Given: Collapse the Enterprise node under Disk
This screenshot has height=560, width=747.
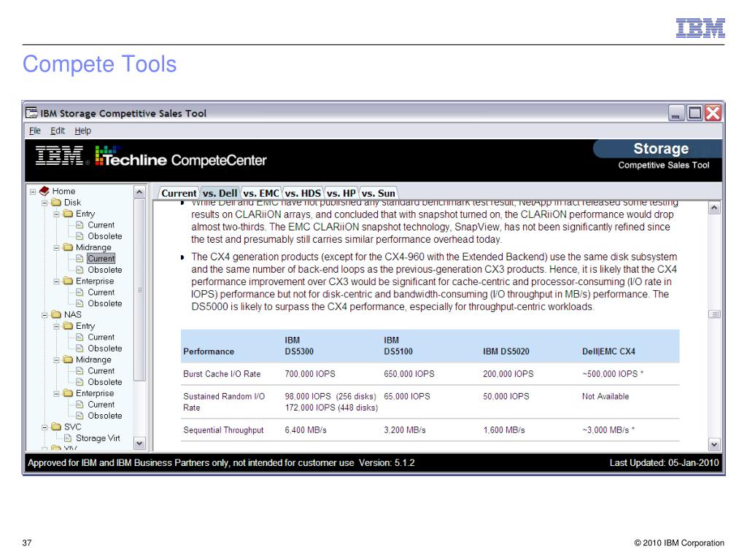Looking at the screenshot, I should coord(57,281).
